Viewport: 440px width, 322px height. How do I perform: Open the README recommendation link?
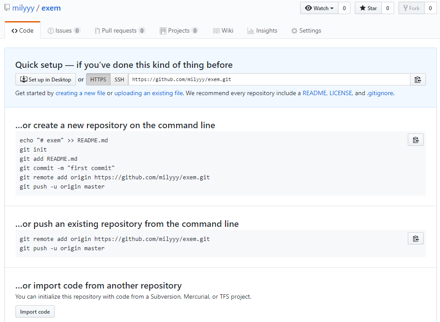point(314,93)
